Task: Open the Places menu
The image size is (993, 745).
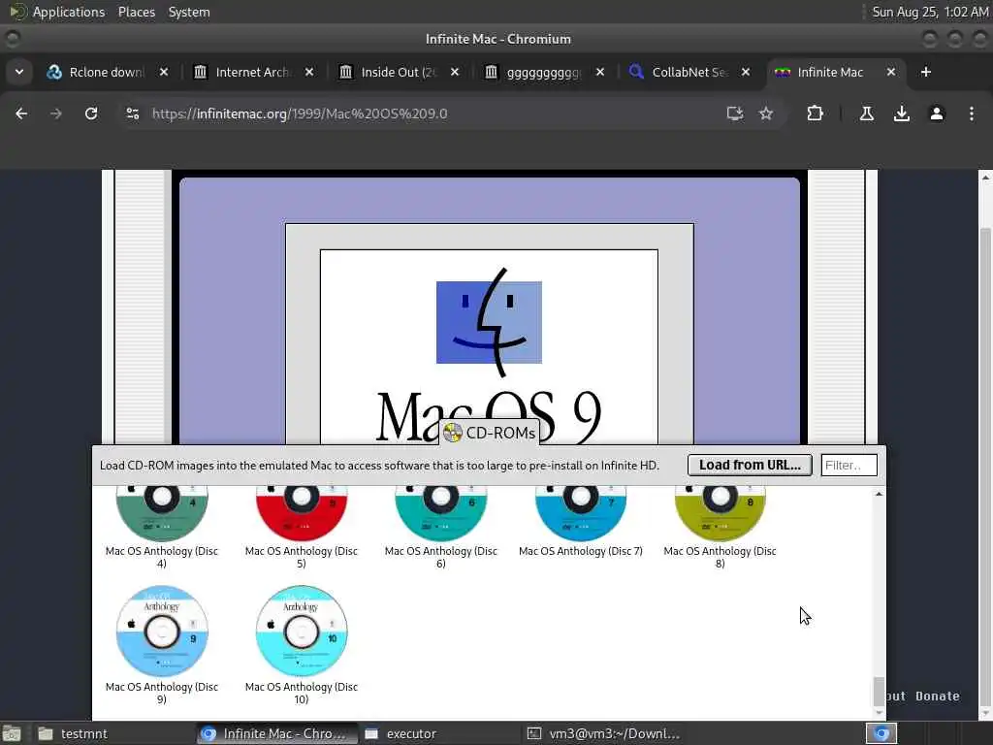Action: (137, 12)
